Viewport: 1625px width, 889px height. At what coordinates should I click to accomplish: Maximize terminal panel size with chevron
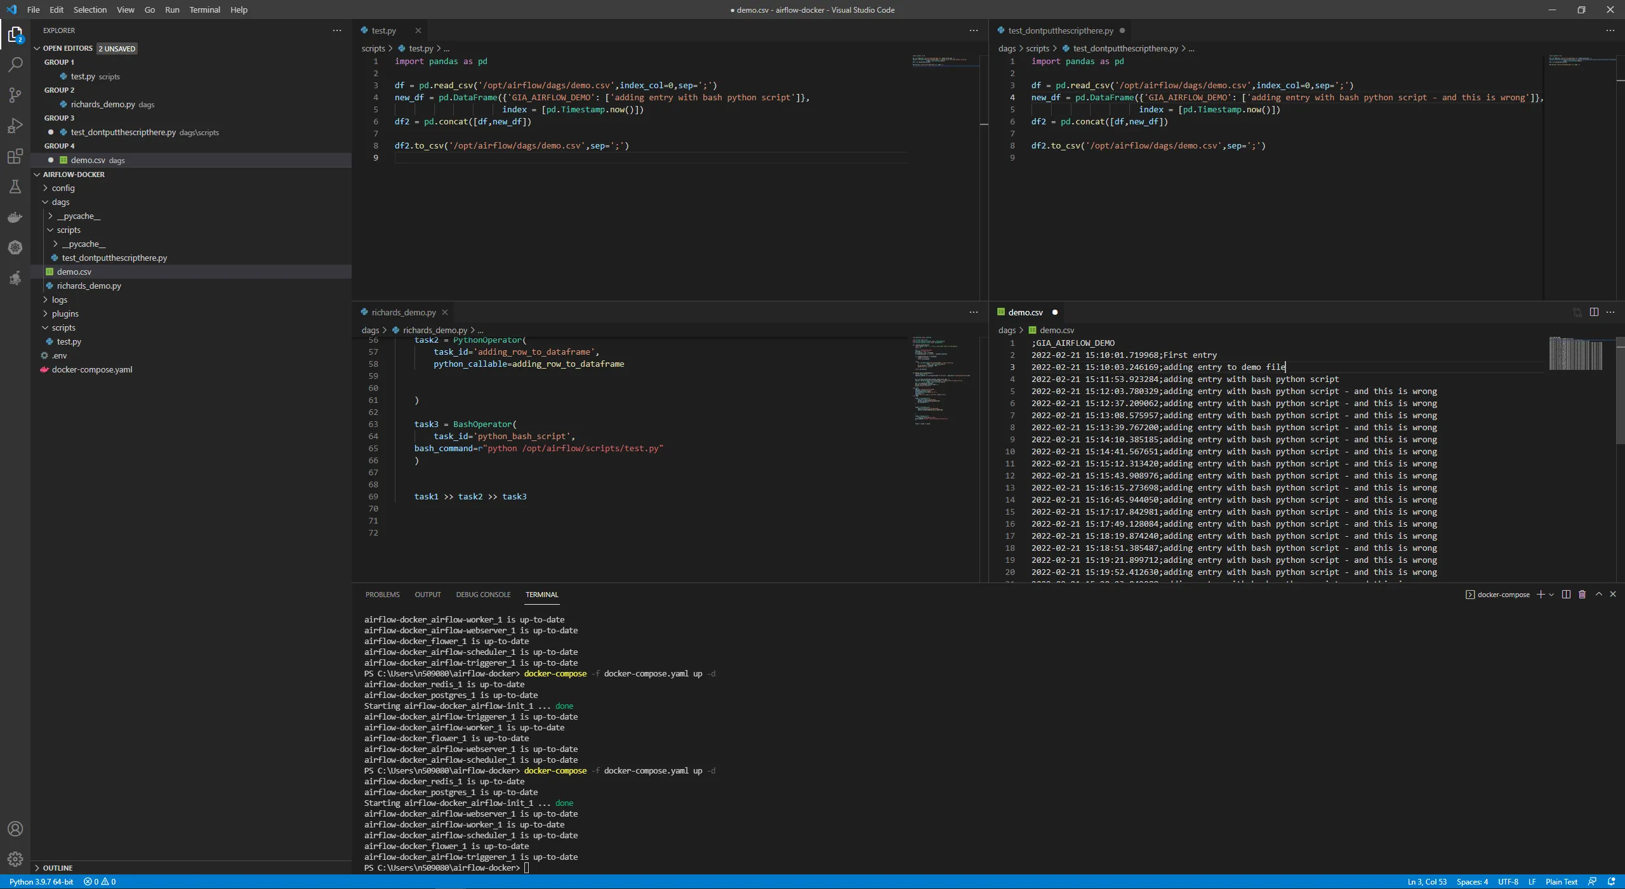tap(1598, 595)
